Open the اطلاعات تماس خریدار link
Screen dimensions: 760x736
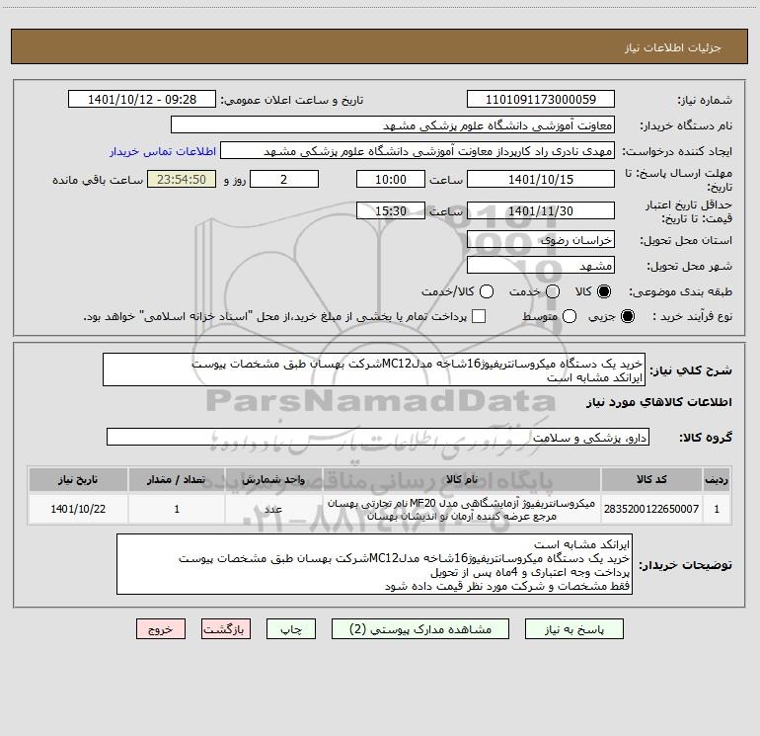[163, 151]
